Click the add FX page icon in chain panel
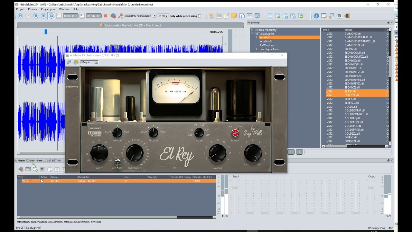 [x=35, y=169]
